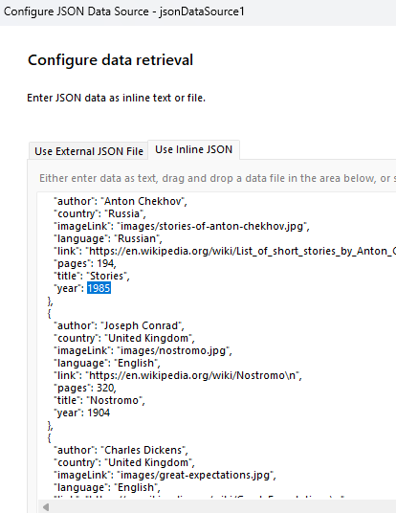The image size is (396, 513).
Task: Click the dialog title bar jsonDataSource1
Action: (x=124, y=11)
